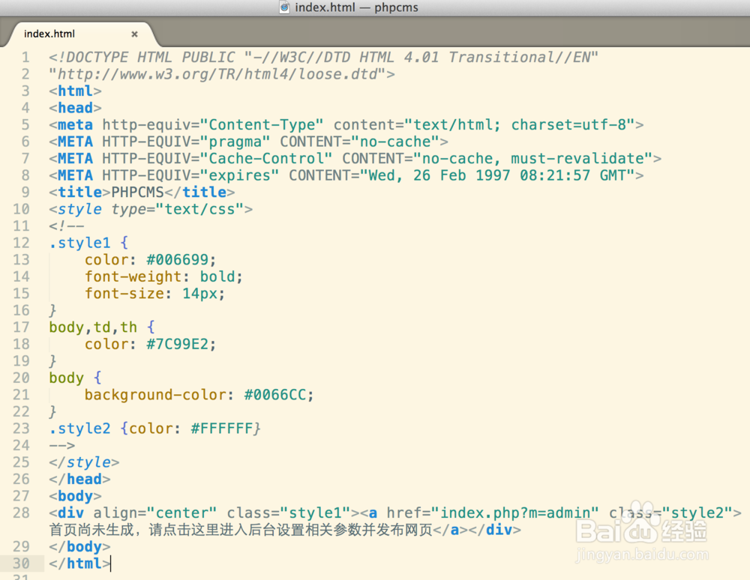Click the background-color value #0066CC
This screenshot has height=580, width=750.
coord(275,395)
